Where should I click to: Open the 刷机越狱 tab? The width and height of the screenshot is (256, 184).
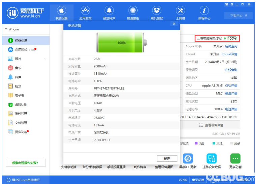point(157,13)
